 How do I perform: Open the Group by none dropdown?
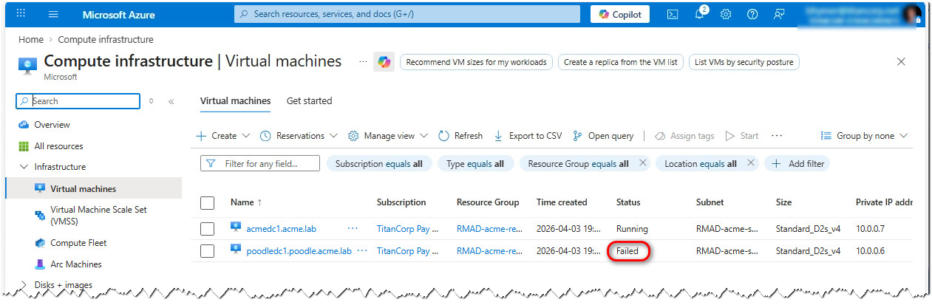tap(865, 136)
